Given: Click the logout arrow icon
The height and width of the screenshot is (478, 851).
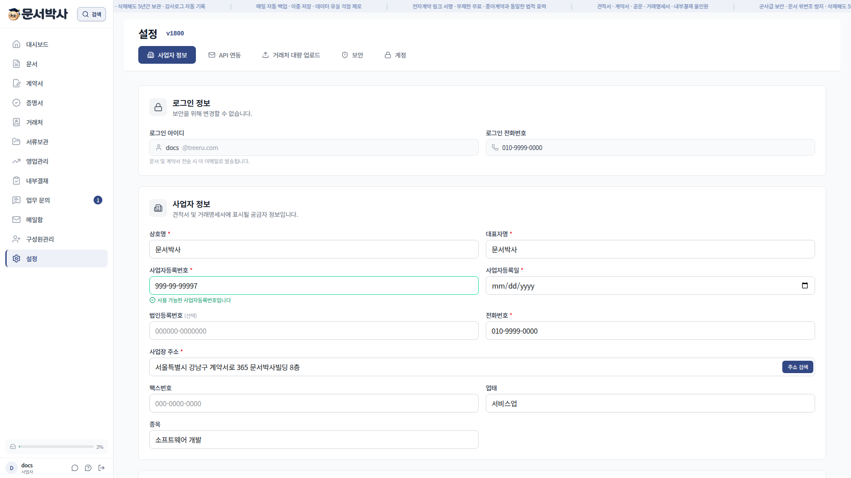Looking at the screenshot, I should click(101, 468).
